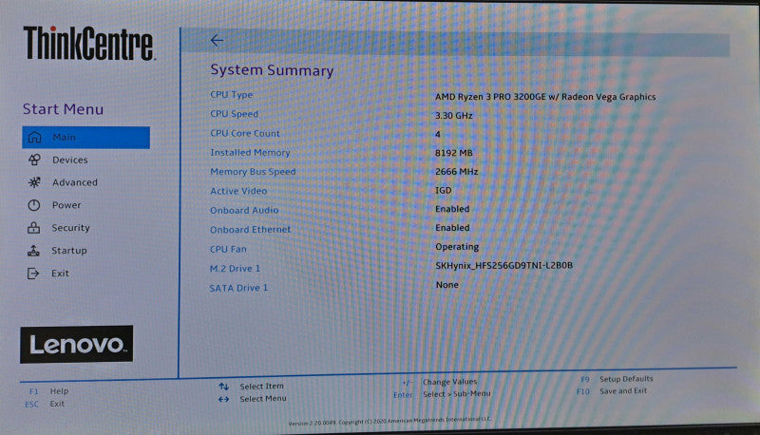Click the Change Values hint
The image size is (760, 435).
click(440, 382)
